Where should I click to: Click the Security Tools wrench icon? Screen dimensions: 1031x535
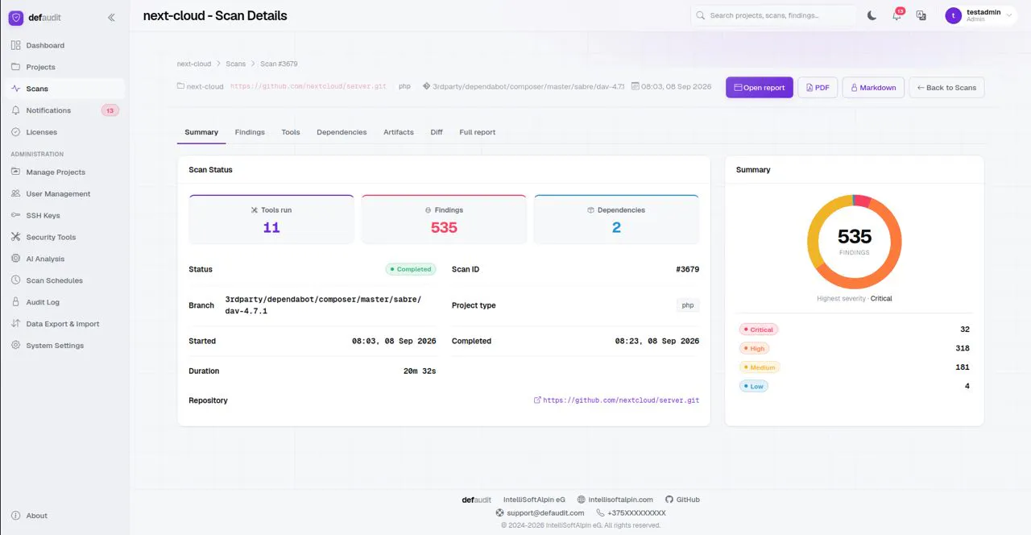(x=16, y=237)
